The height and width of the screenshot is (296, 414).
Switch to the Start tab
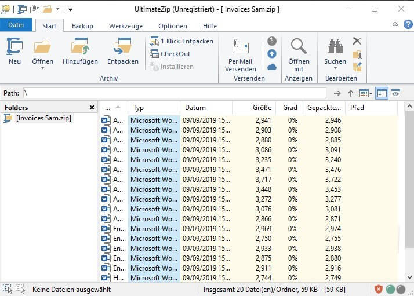(49, 26)
